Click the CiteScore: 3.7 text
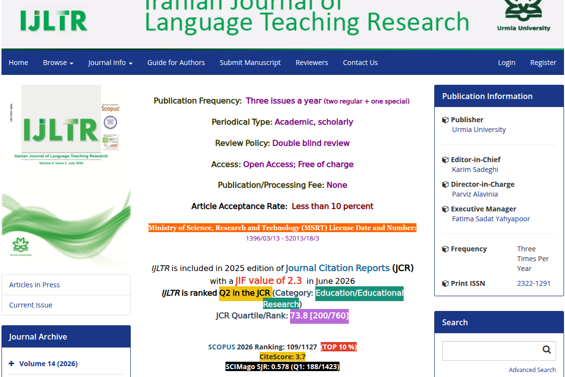The height and width of the screenshot is (377, 565). tap(282, 357)
